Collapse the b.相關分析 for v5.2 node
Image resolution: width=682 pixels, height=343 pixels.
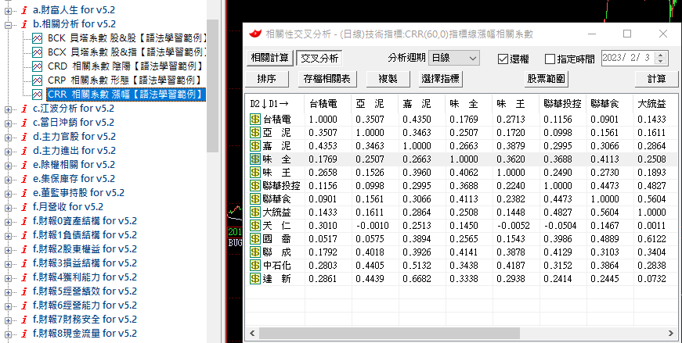tap(8, 24)
